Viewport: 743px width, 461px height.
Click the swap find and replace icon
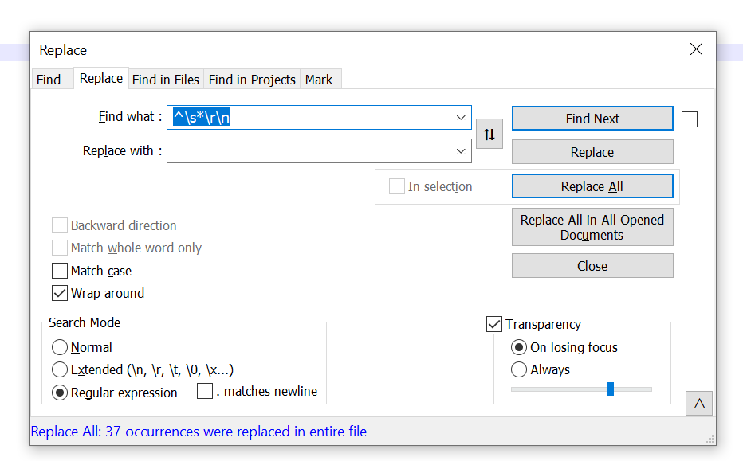[x=489, y=135]
